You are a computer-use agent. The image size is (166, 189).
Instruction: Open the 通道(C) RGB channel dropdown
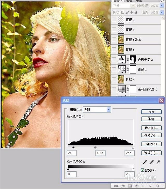point(97,109)
